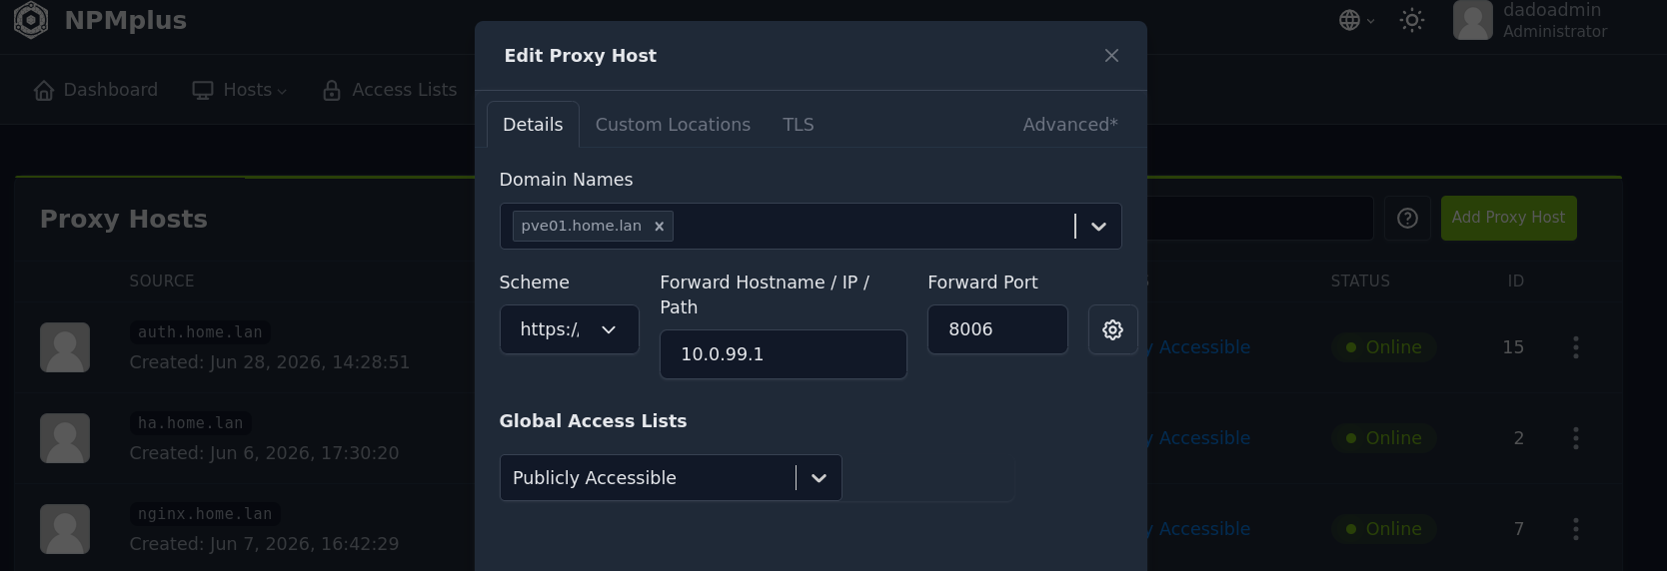Open the auth.home.lan source link
Screen dimensions: 1667x571
tap(200, 332)
